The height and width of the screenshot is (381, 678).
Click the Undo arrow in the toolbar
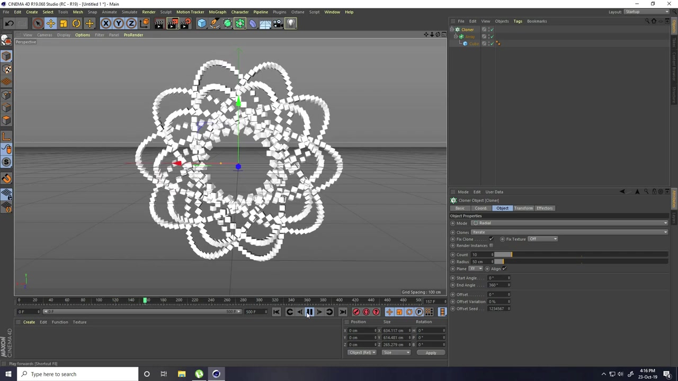[9, 23]
